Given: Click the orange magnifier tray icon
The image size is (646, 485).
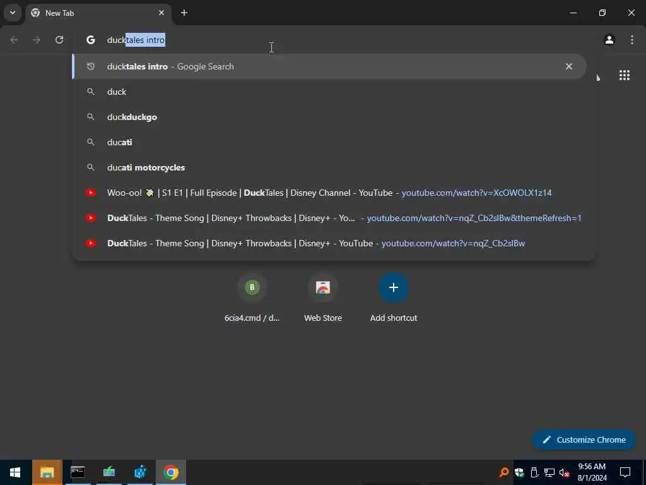Looking at the screenshot, I should 503,472.
